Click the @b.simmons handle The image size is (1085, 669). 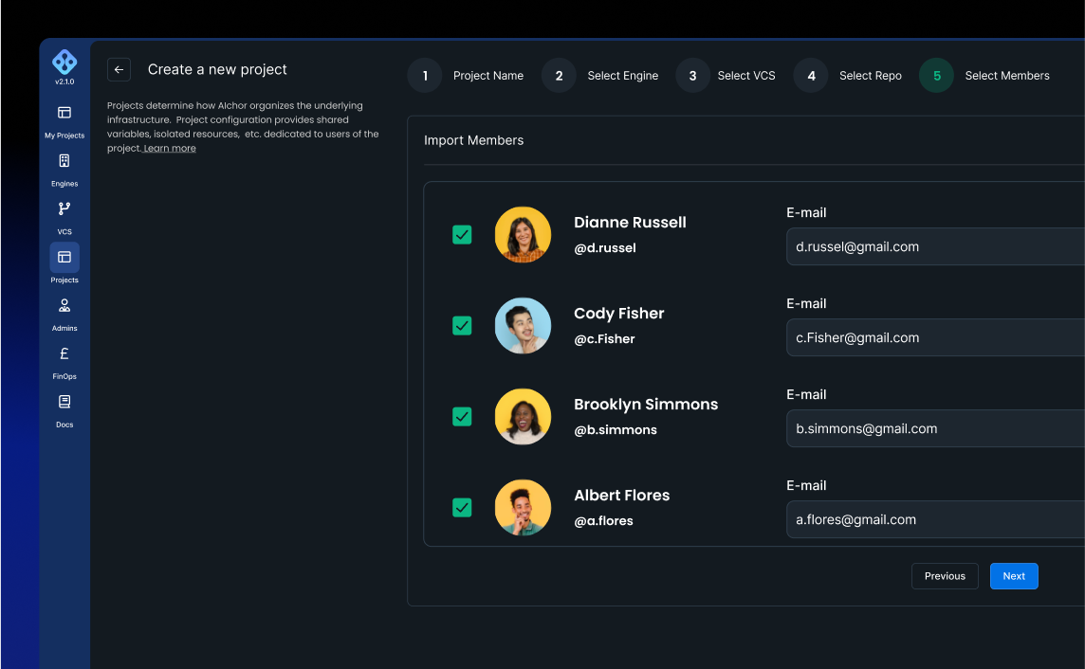[616, 430]
